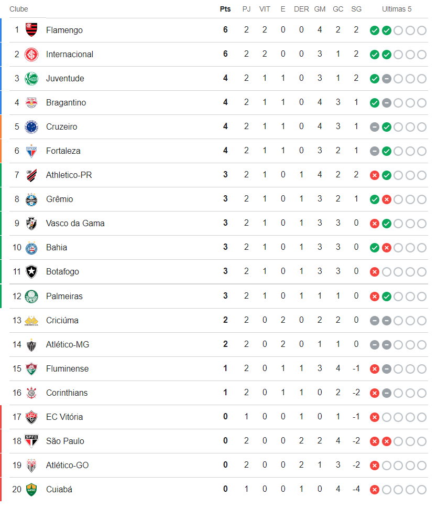This screenshot has width=437, height=507.
Task: Click the SG column header
Action: tap(356, 9)
